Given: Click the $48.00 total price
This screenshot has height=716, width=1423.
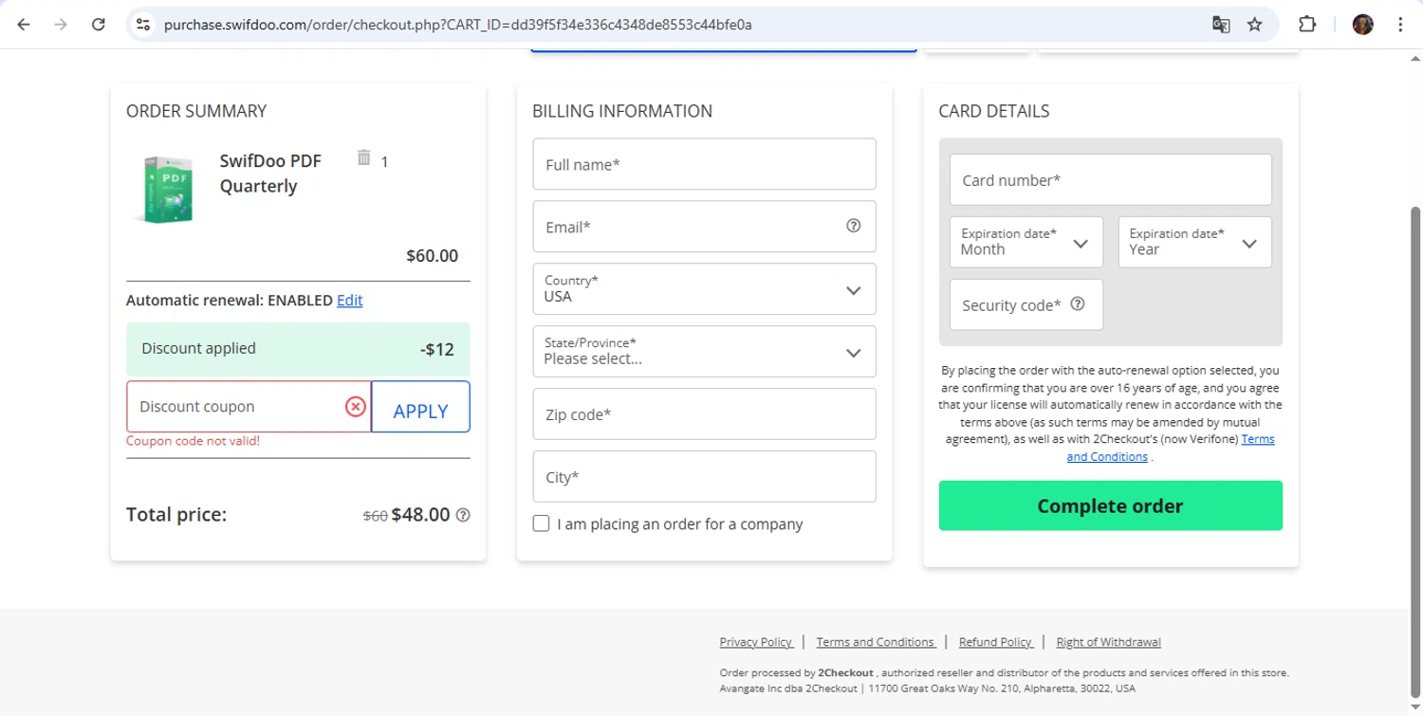Looking at the screenshot, I should point(420,515).
